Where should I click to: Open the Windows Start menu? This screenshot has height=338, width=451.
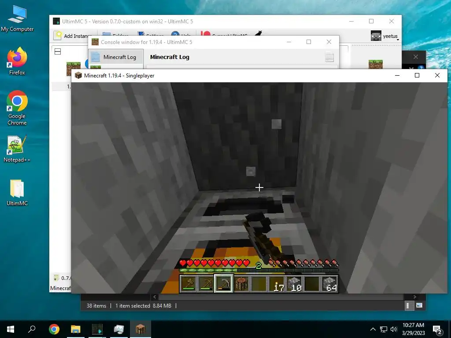coord(11,329)
